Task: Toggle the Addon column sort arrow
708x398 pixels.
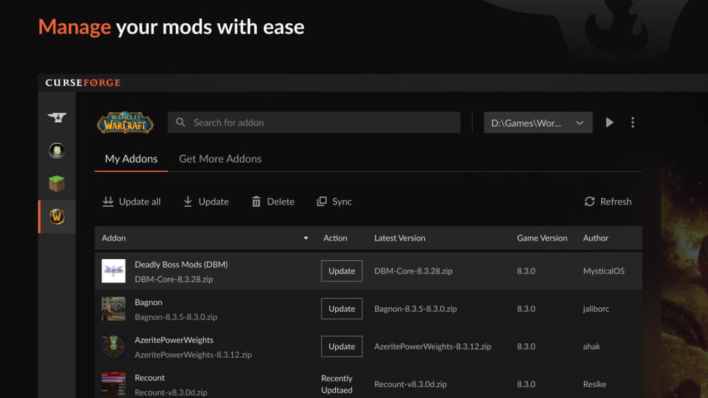Action: point(305,238)
